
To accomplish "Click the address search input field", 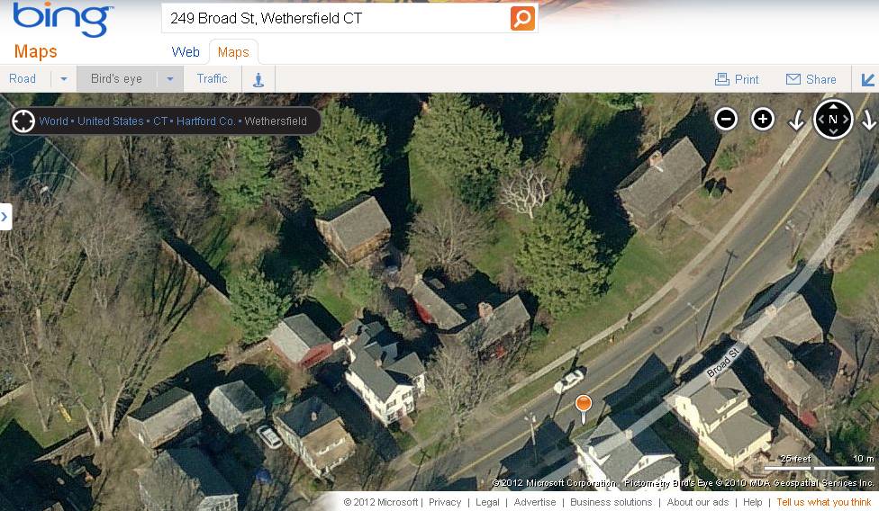I will coord(336,19).
